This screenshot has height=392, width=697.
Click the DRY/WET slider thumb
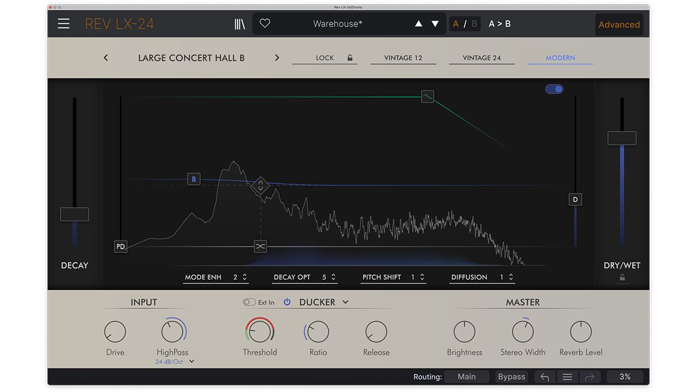click(621, 138)
